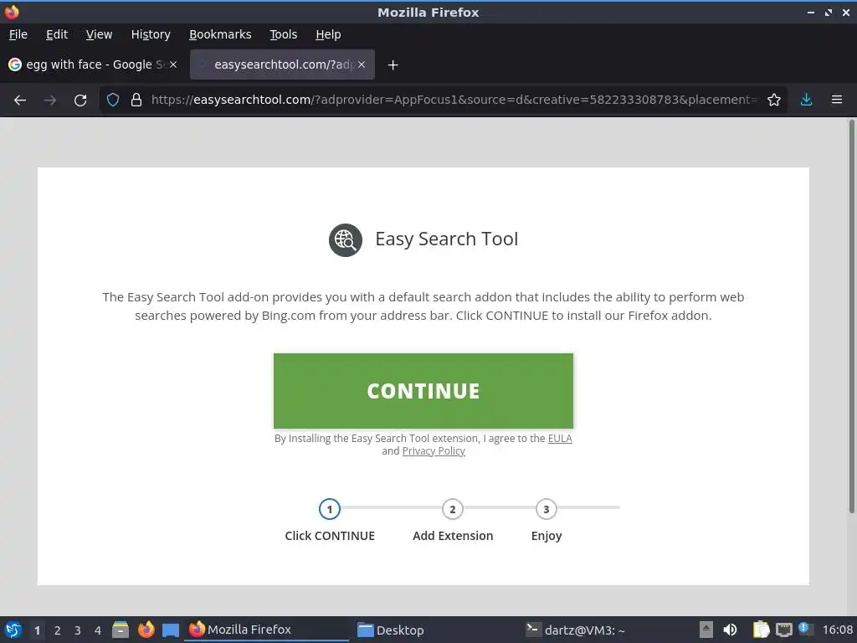Click the forward navigation arrow
The width and height of the screenshot is (857, 643).
[50, 100]
